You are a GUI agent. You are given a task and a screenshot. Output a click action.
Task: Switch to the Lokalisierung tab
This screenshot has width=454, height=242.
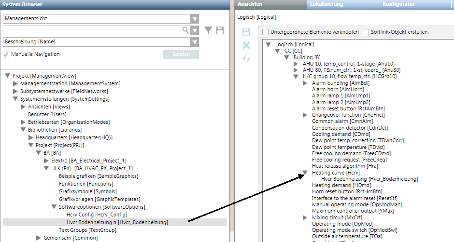[326, 4]
